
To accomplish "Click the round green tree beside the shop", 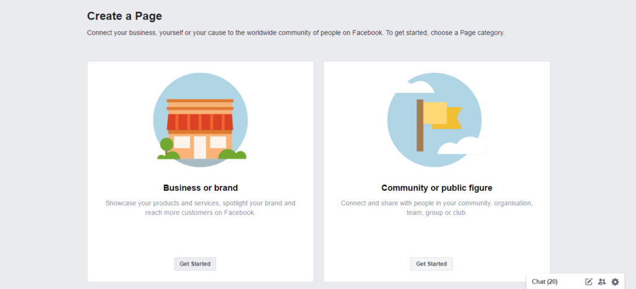I will [x=166, y=144].
